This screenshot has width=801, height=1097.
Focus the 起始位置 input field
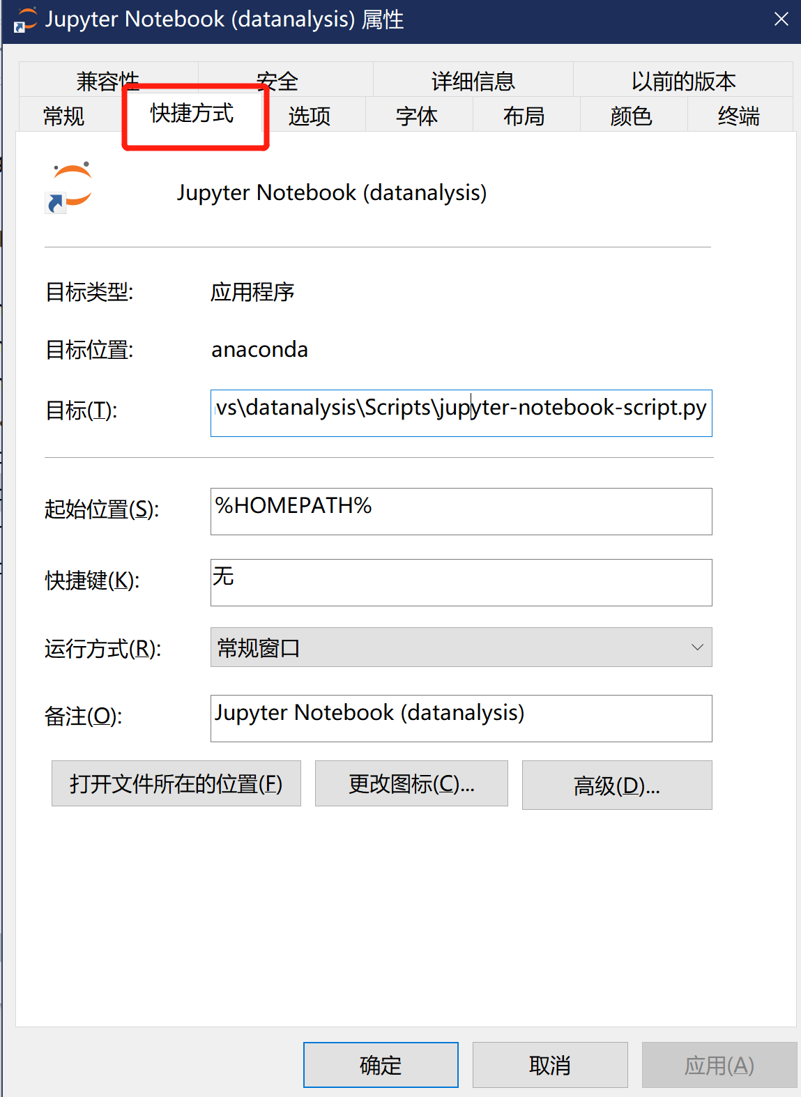pos(461,512)
